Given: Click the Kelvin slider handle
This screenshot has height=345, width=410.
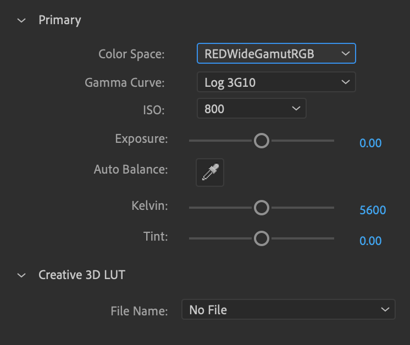Looking at the screenshot, I should click(x=262, y=208).
